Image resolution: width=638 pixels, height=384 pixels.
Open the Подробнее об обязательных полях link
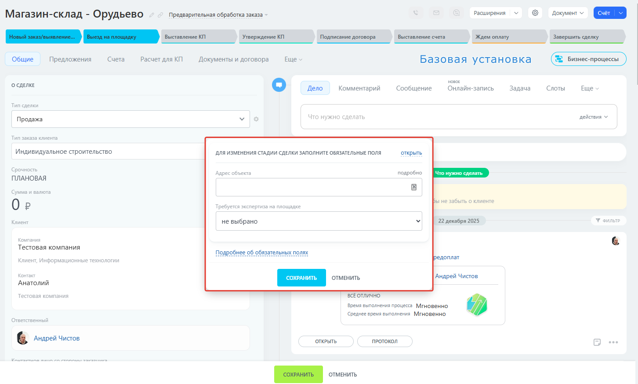pos(262,253)
